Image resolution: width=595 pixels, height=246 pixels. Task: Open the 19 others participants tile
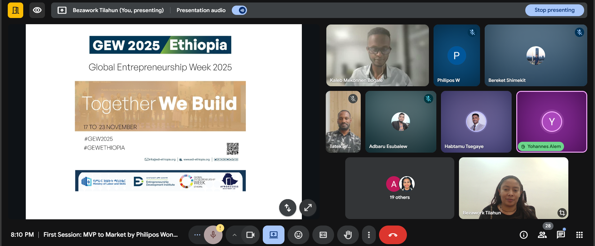pos(400,188)
